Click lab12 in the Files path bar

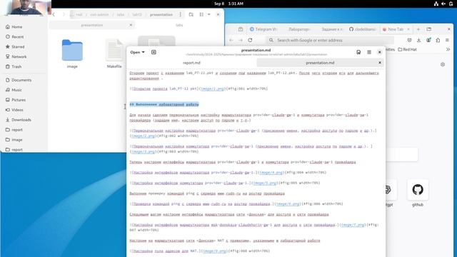click(x=137, y=14)
